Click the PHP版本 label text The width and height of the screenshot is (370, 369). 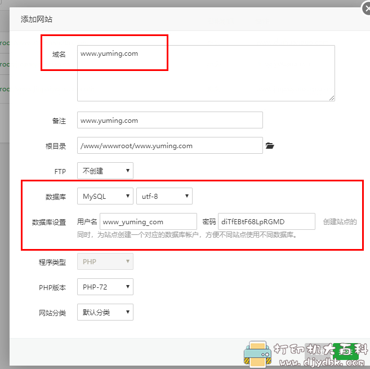coord(52,287)
